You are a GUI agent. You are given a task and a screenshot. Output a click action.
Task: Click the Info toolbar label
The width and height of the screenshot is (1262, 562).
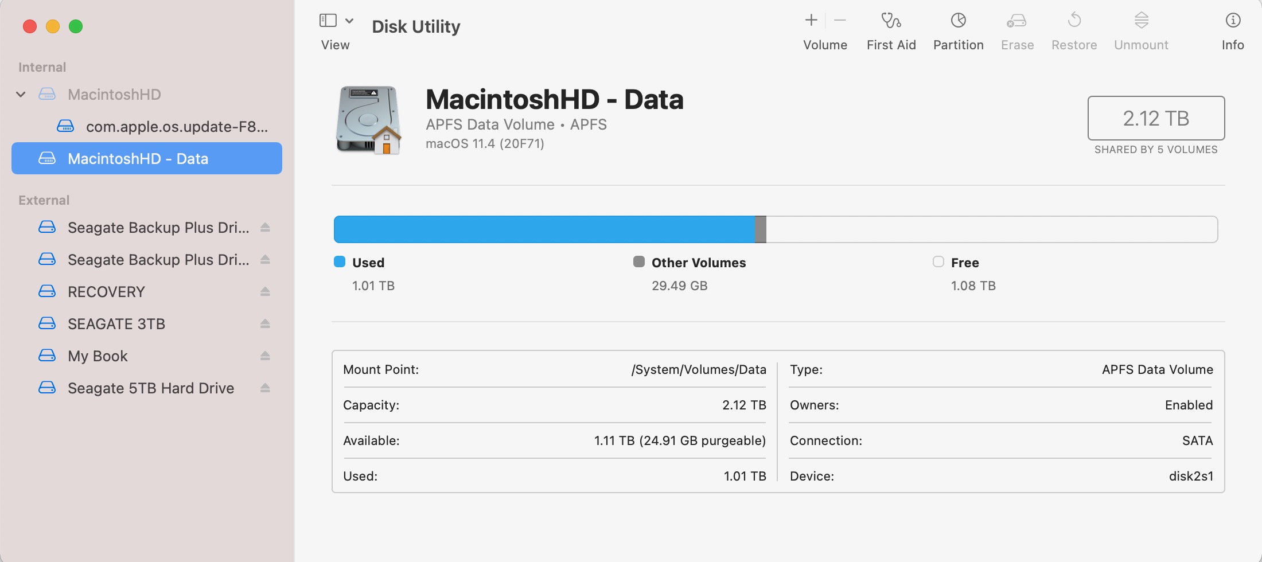[x=1233, y=45]
